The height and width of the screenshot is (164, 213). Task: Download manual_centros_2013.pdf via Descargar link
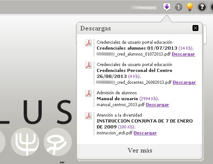tap(157, 105)
